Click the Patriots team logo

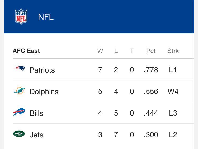[x=19, y=69]
